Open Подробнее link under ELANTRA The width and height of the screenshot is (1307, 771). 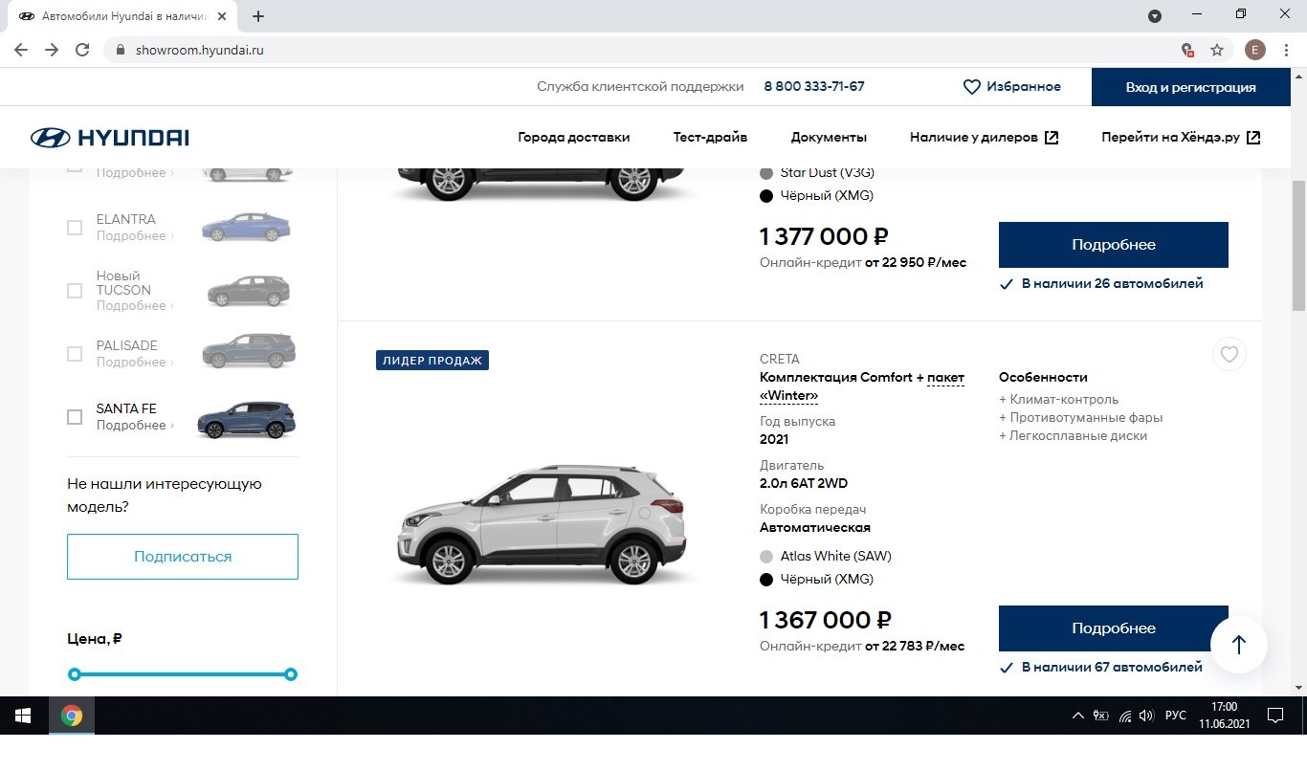[x=135, y=236]
